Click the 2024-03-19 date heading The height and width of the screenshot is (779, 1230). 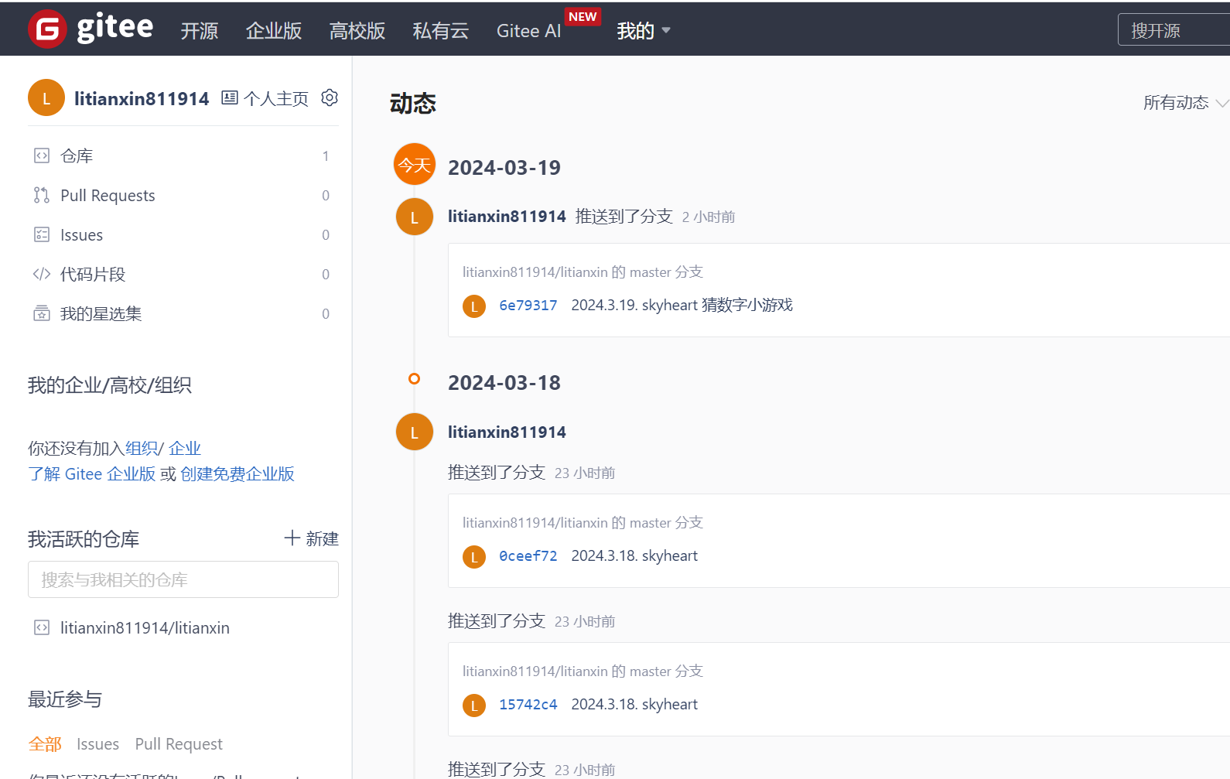pos(504,168)
